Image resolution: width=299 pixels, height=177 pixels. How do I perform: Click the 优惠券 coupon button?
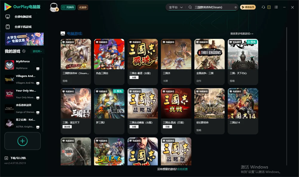(x=83, y=7)
